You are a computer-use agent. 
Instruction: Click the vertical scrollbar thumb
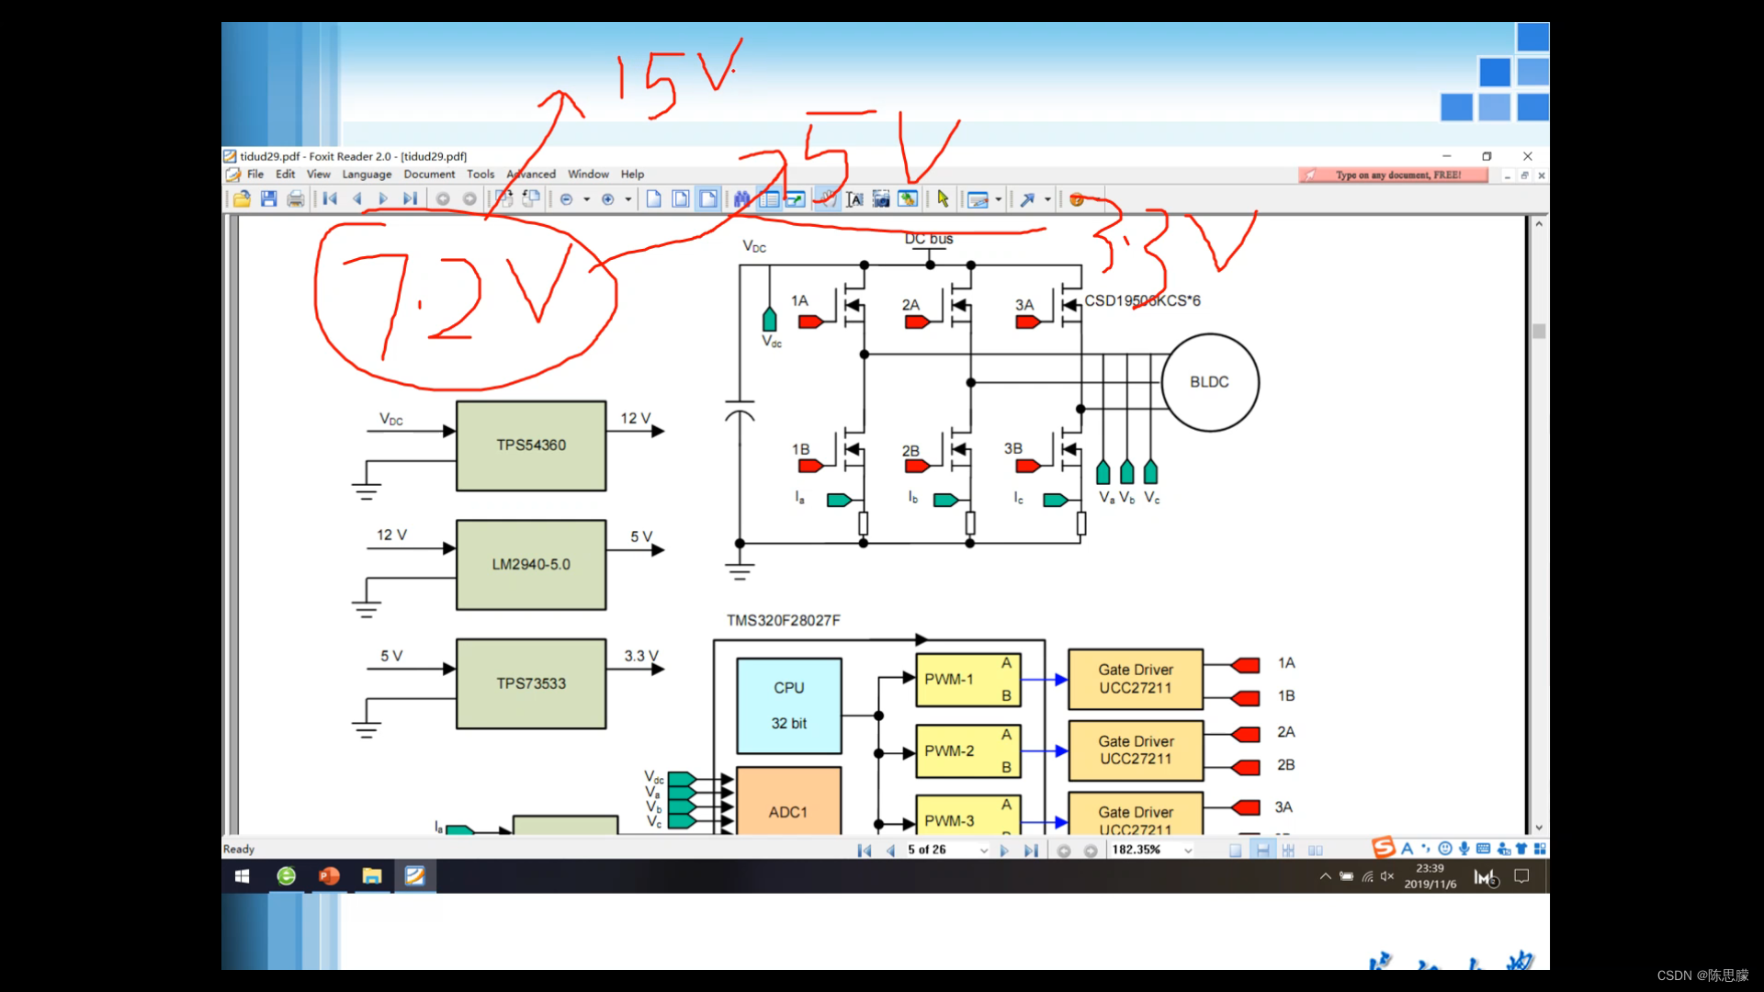pos(1539,331)
